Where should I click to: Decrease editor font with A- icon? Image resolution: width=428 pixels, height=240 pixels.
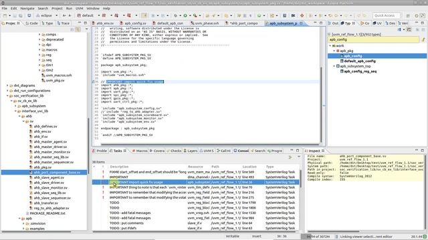click(x=70, y=15)
